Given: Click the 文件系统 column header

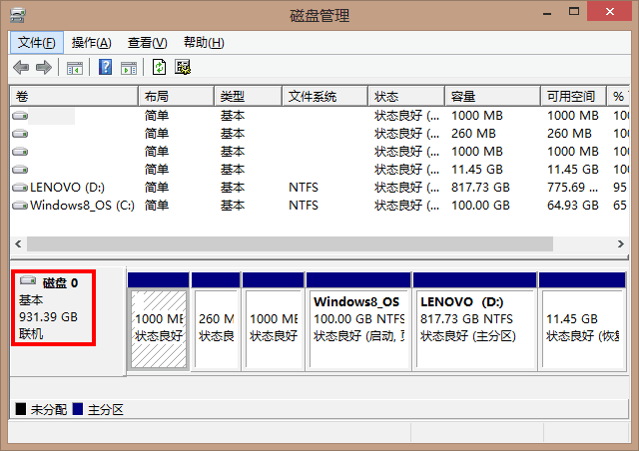Looking at the screenshot, I should tap(324, 96).
